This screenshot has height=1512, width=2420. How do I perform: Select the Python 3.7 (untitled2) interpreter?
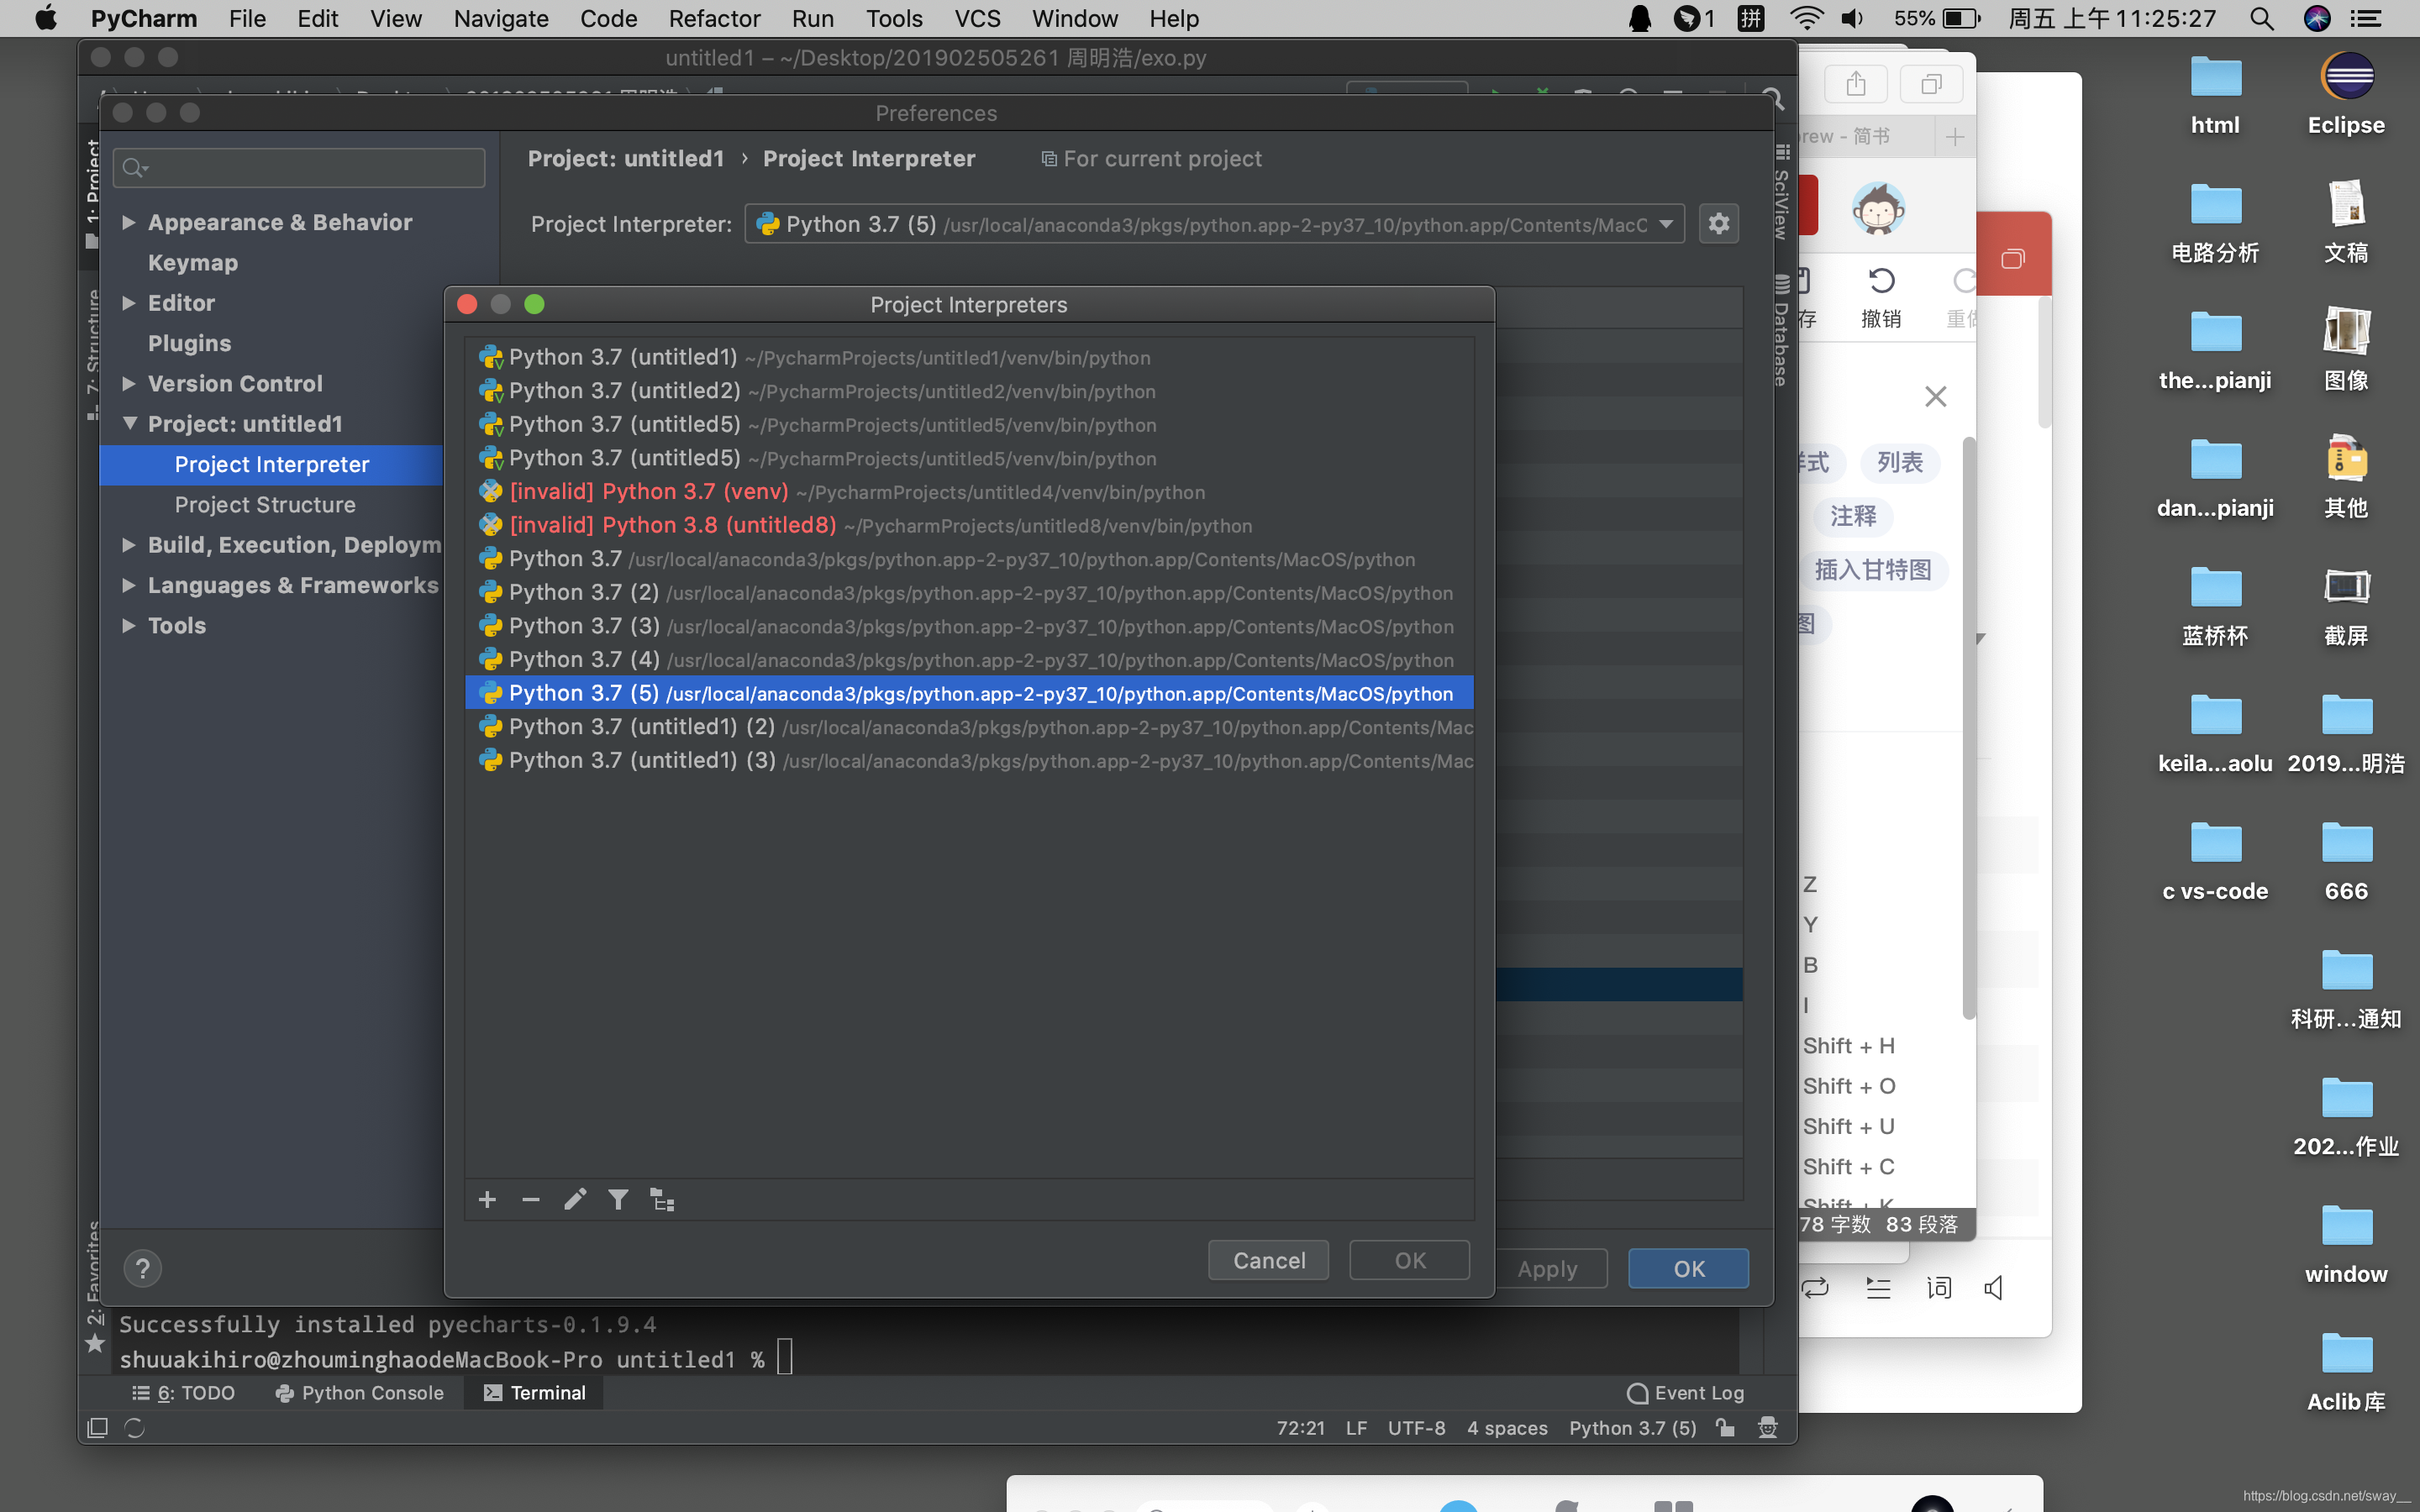(x=623, y=391)
